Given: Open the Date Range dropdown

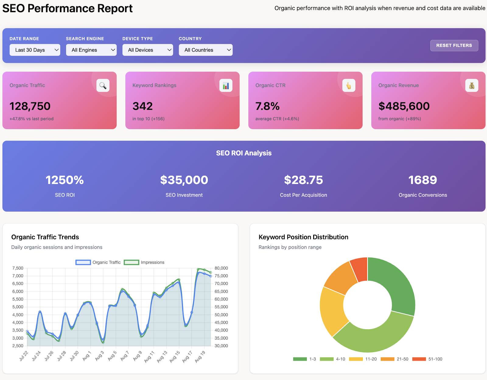Looking at the screenshot, I should (x=35, y=50).
